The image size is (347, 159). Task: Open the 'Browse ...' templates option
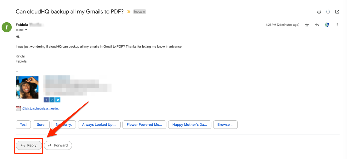point(225,124)
